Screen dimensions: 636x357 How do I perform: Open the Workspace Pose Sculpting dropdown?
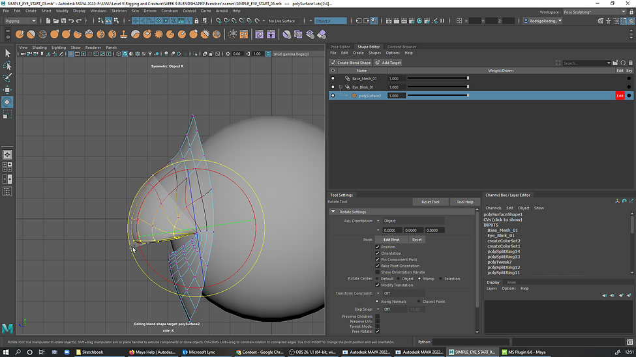(x=594, y=12)
